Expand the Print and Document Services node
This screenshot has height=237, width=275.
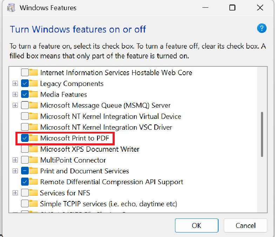coord(15,171)
